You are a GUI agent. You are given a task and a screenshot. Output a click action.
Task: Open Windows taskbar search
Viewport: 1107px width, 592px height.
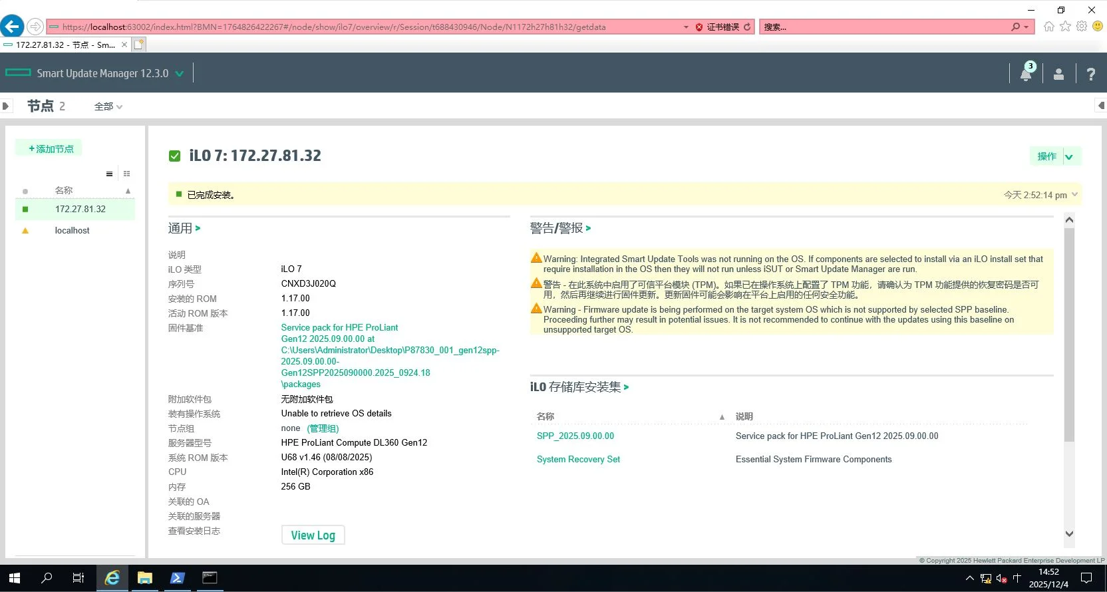point(47,578)
